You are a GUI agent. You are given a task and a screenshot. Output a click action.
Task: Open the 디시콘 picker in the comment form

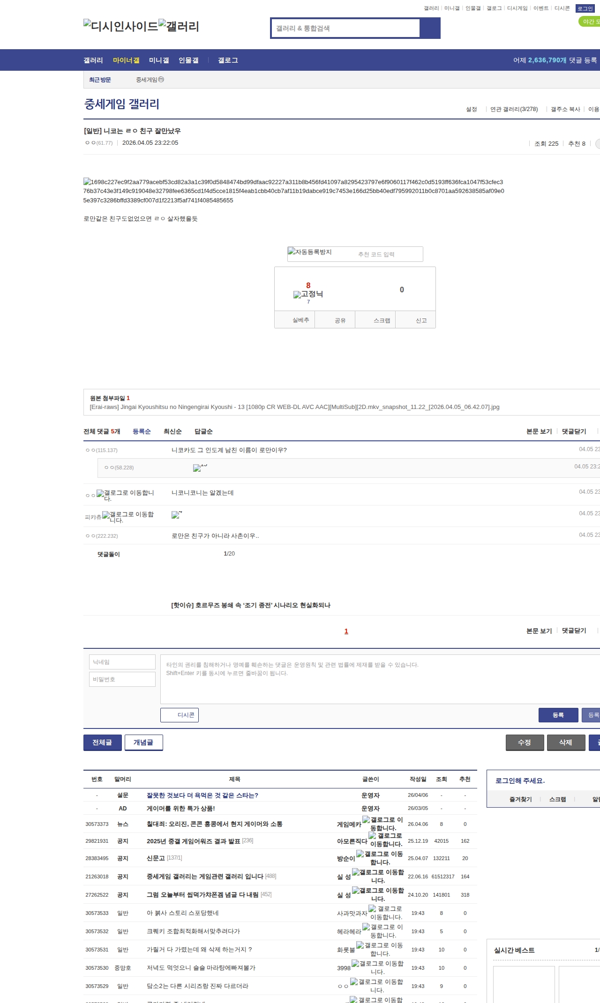tap(180, 715)
